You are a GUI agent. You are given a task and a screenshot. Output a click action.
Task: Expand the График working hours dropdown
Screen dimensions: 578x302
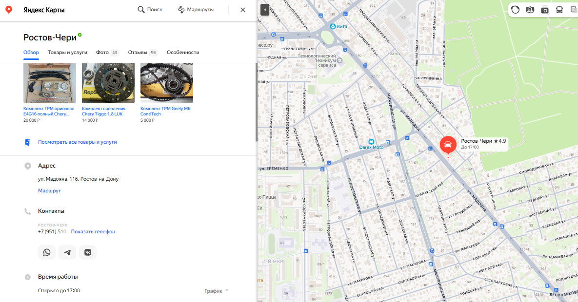(217, 291)
